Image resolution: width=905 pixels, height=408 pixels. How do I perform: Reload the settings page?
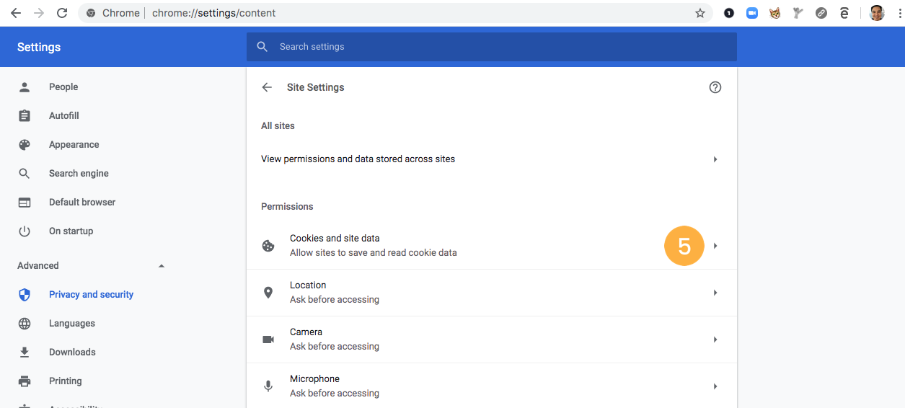pyautogui.click(x=62, y=13)
